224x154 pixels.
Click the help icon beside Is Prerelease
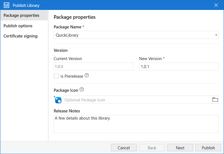(87, 75)
